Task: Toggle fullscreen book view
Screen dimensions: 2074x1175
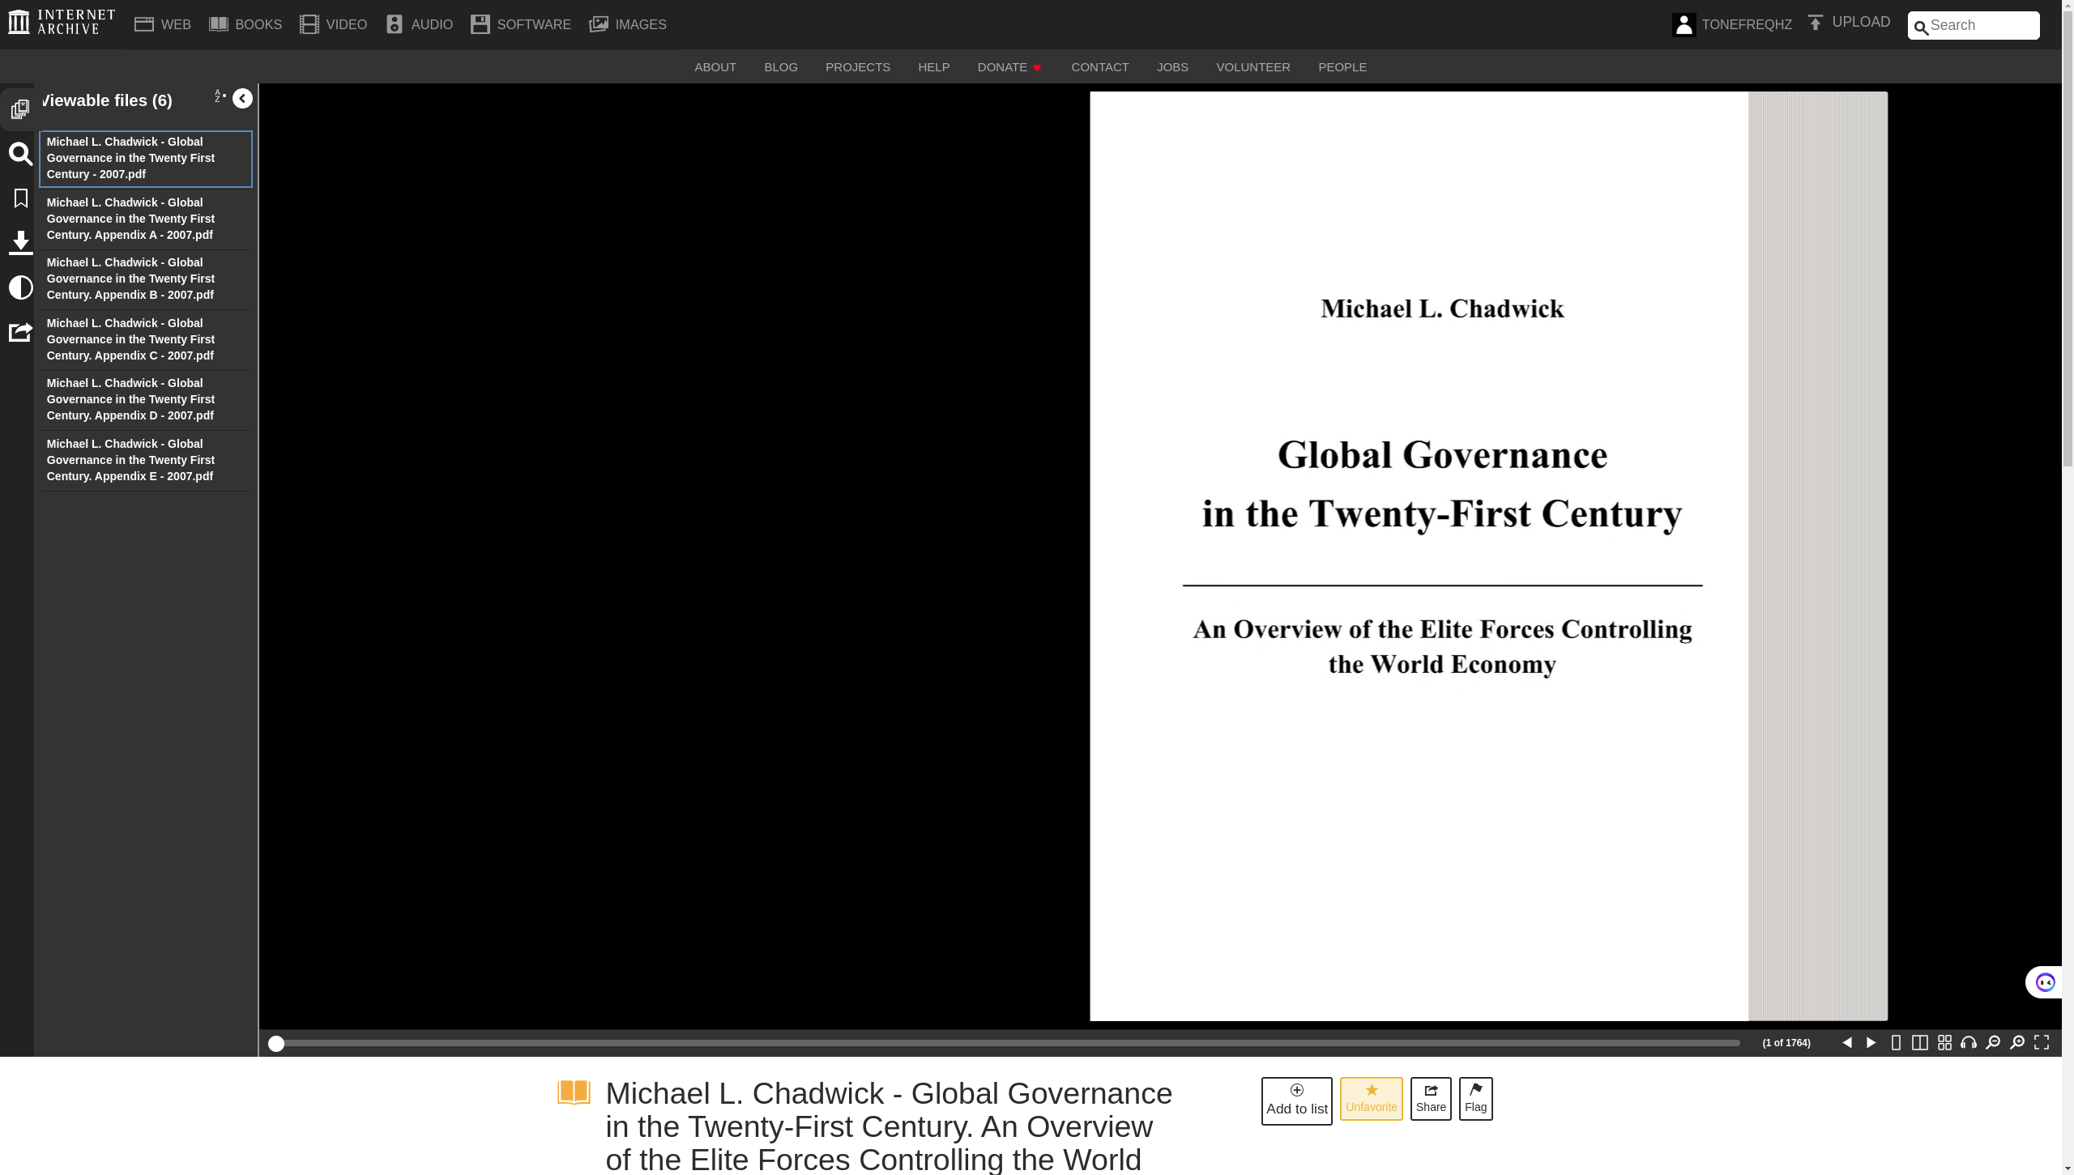Action: coord(2042,1043)
